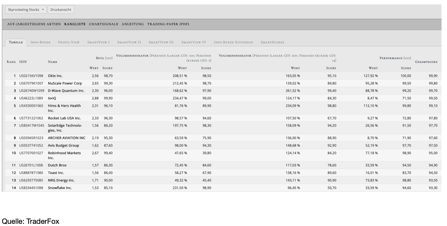The image size is (447, 226).
Task: Open the SmartView II tab
Action: (x=129, y=42)
